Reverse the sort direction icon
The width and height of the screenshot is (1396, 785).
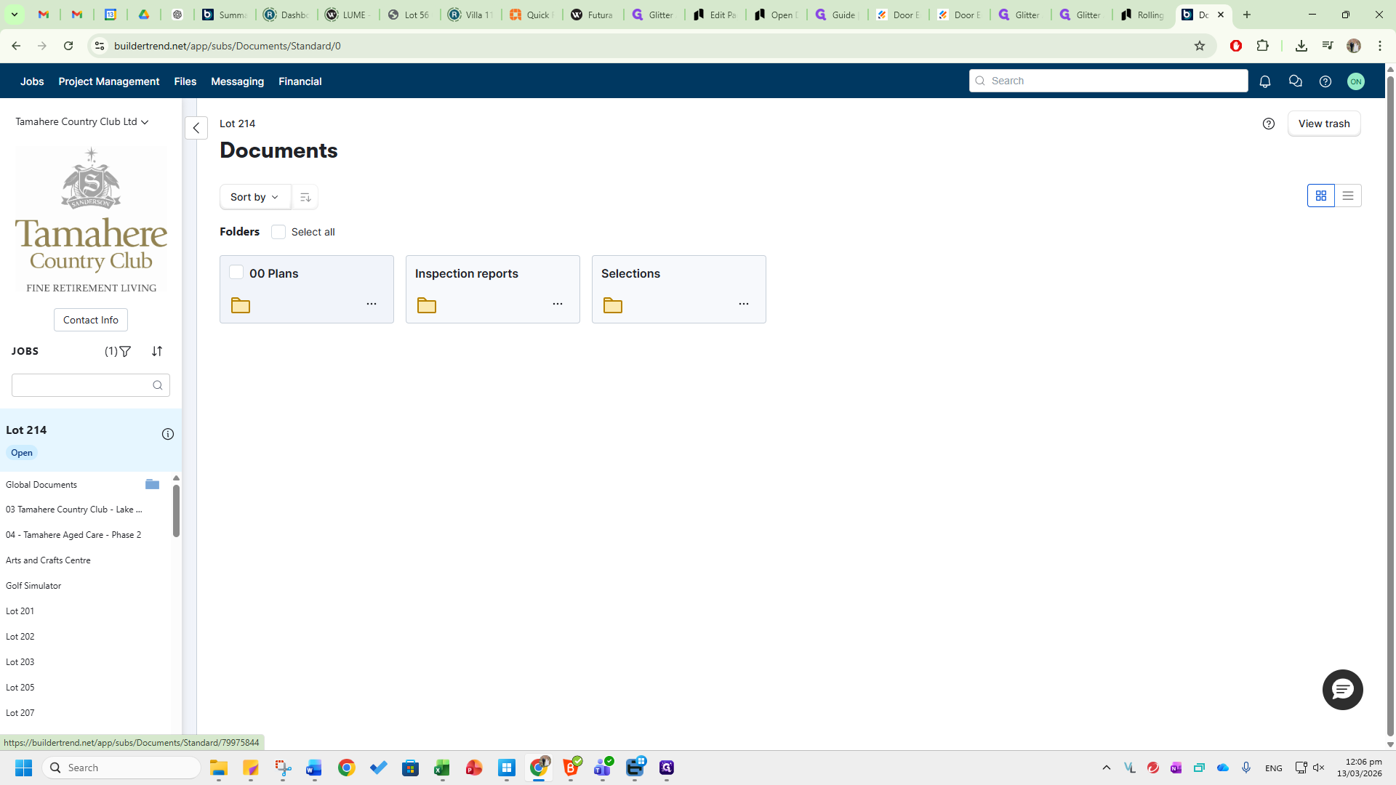point(305,197)
